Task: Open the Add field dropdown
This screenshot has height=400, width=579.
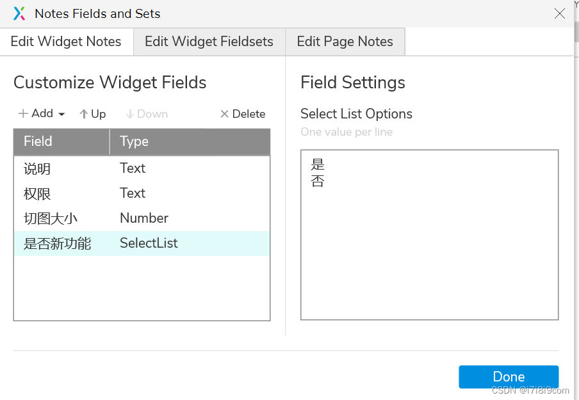Action: tap(42, 114)
